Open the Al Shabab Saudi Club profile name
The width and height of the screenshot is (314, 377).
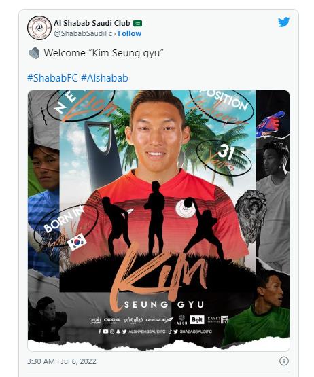pyautogui.click(x=92, y=23)
